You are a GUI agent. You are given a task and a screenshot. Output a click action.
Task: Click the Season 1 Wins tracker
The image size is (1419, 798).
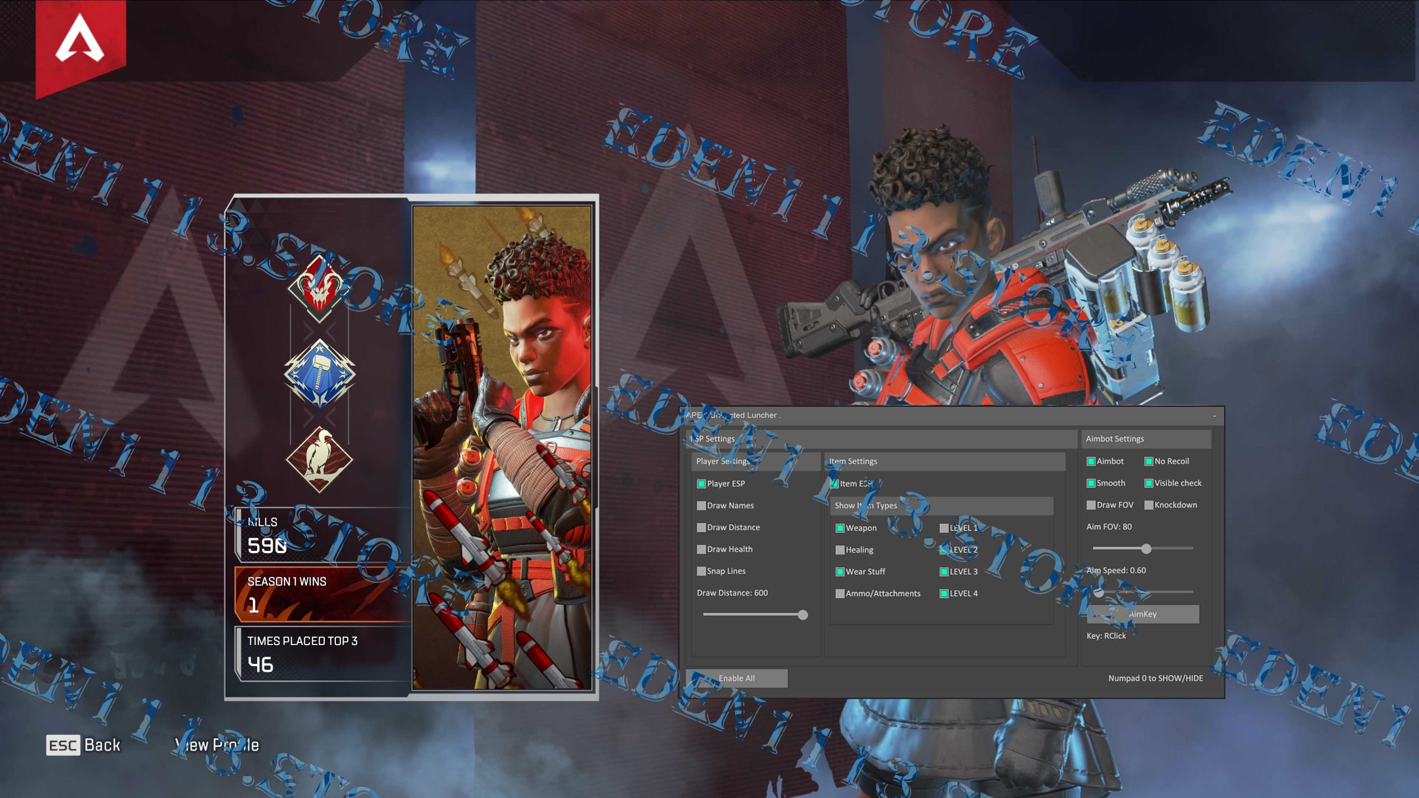coord(321,594)
